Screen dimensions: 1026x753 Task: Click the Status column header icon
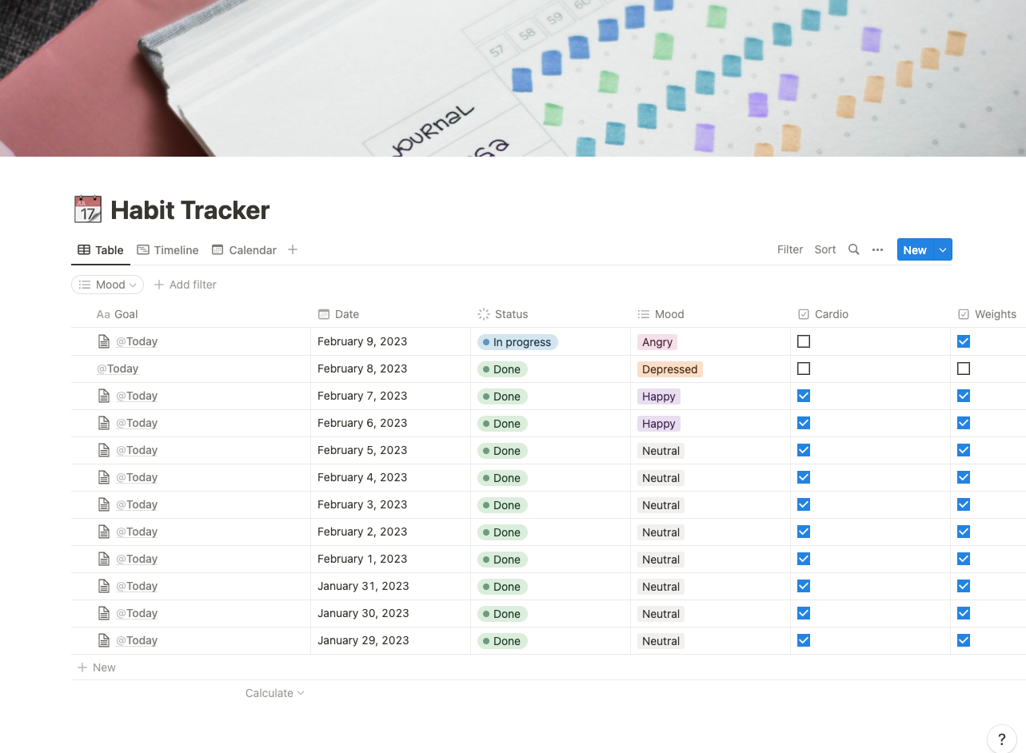(x=484, y=314)
